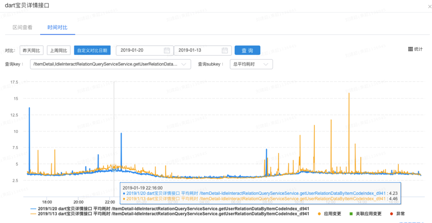The height and width of the screenshot is (223, 432).
Task: Click the 20:00 x-axis label
Action: [x=78, y=201]
